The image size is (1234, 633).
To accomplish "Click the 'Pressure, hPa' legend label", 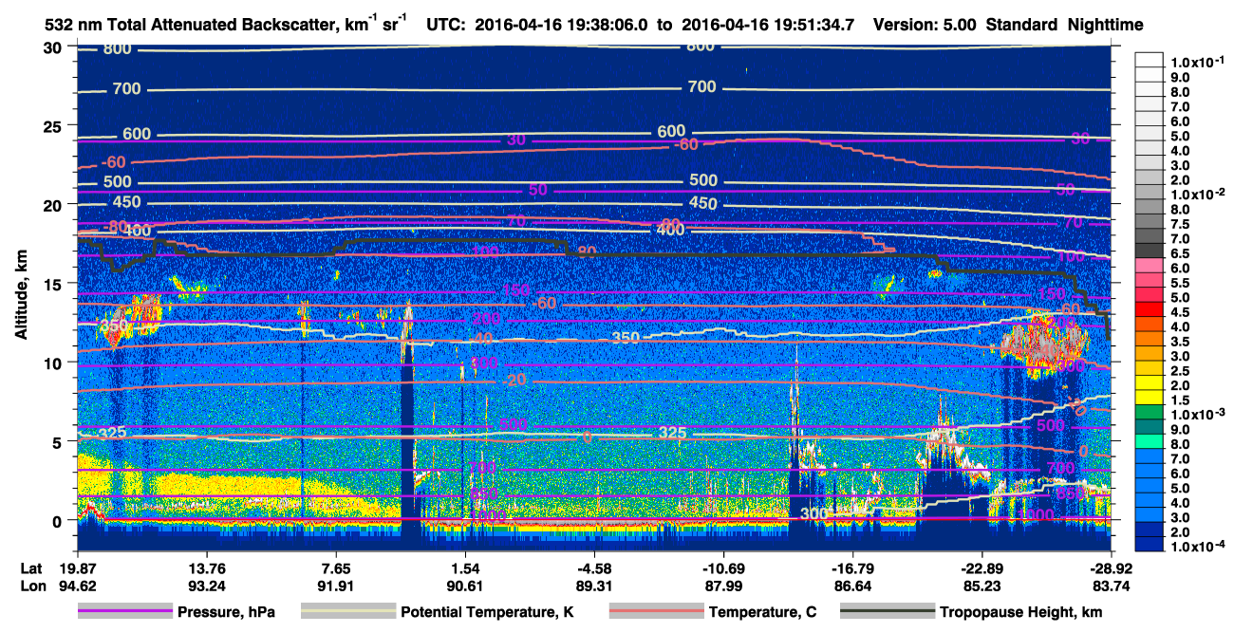I will click(226, 613).
